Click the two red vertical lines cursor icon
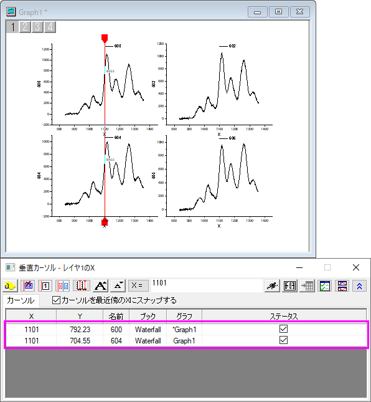 pos(82,285)
